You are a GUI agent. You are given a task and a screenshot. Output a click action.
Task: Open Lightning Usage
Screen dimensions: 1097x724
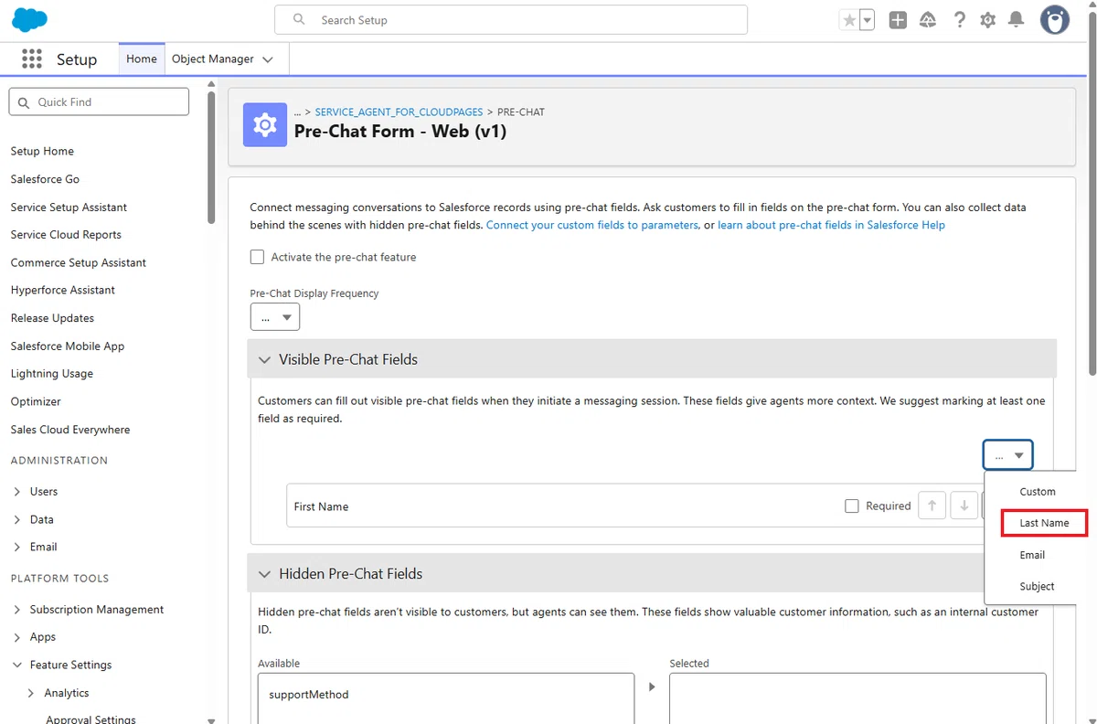51,374
